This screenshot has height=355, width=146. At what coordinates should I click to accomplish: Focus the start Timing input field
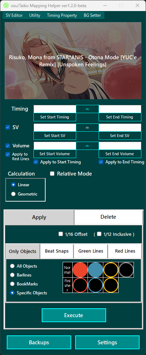coord(55,109)
